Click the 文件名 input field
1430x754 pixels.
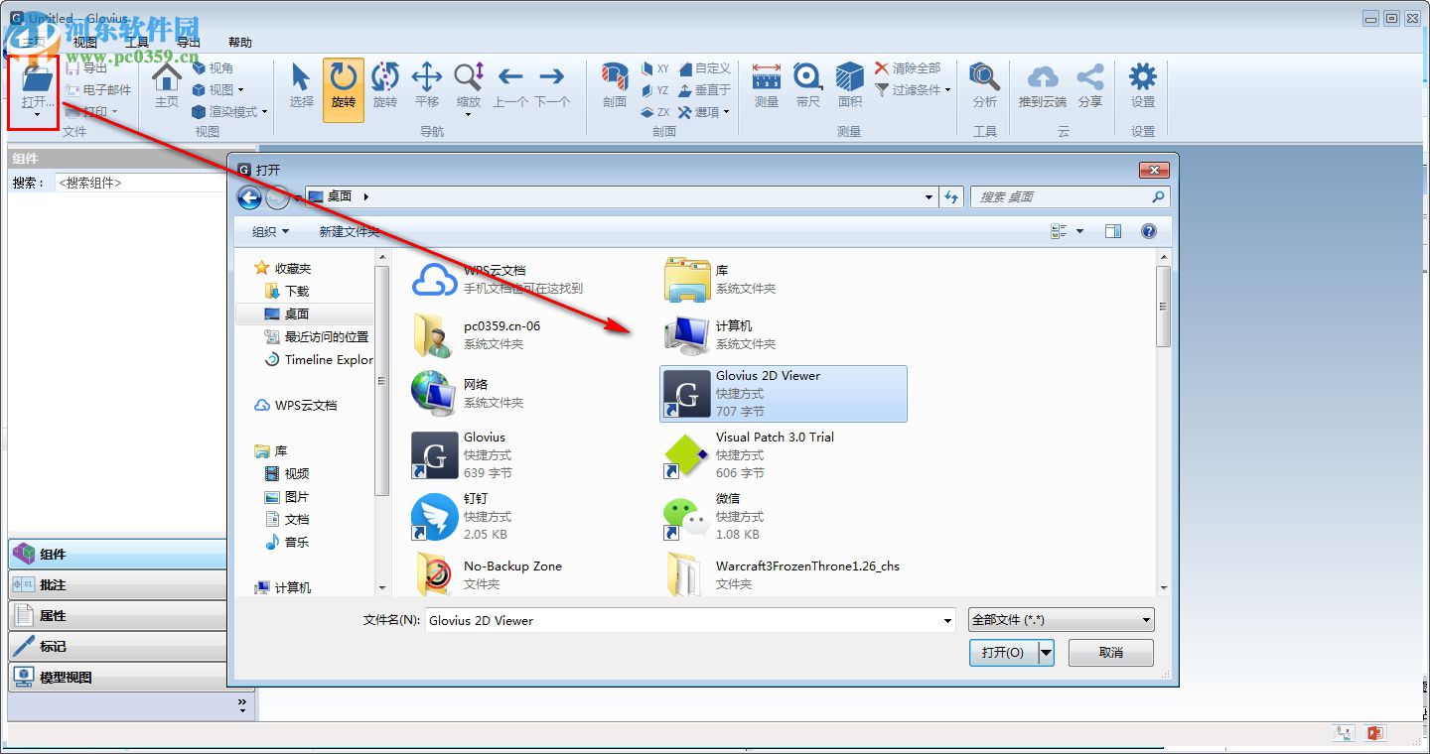point(690,620)
